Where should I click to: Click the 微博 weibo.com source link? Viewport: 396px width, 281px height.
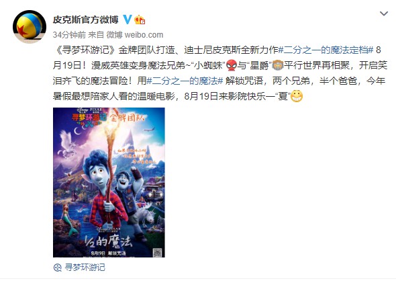point(135,35)
